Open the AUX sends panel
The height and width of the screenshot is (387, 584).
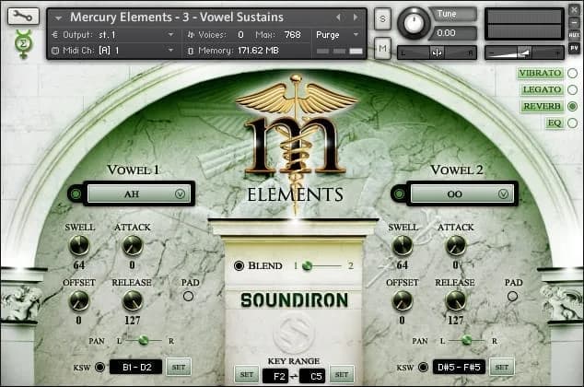point(574,35)
